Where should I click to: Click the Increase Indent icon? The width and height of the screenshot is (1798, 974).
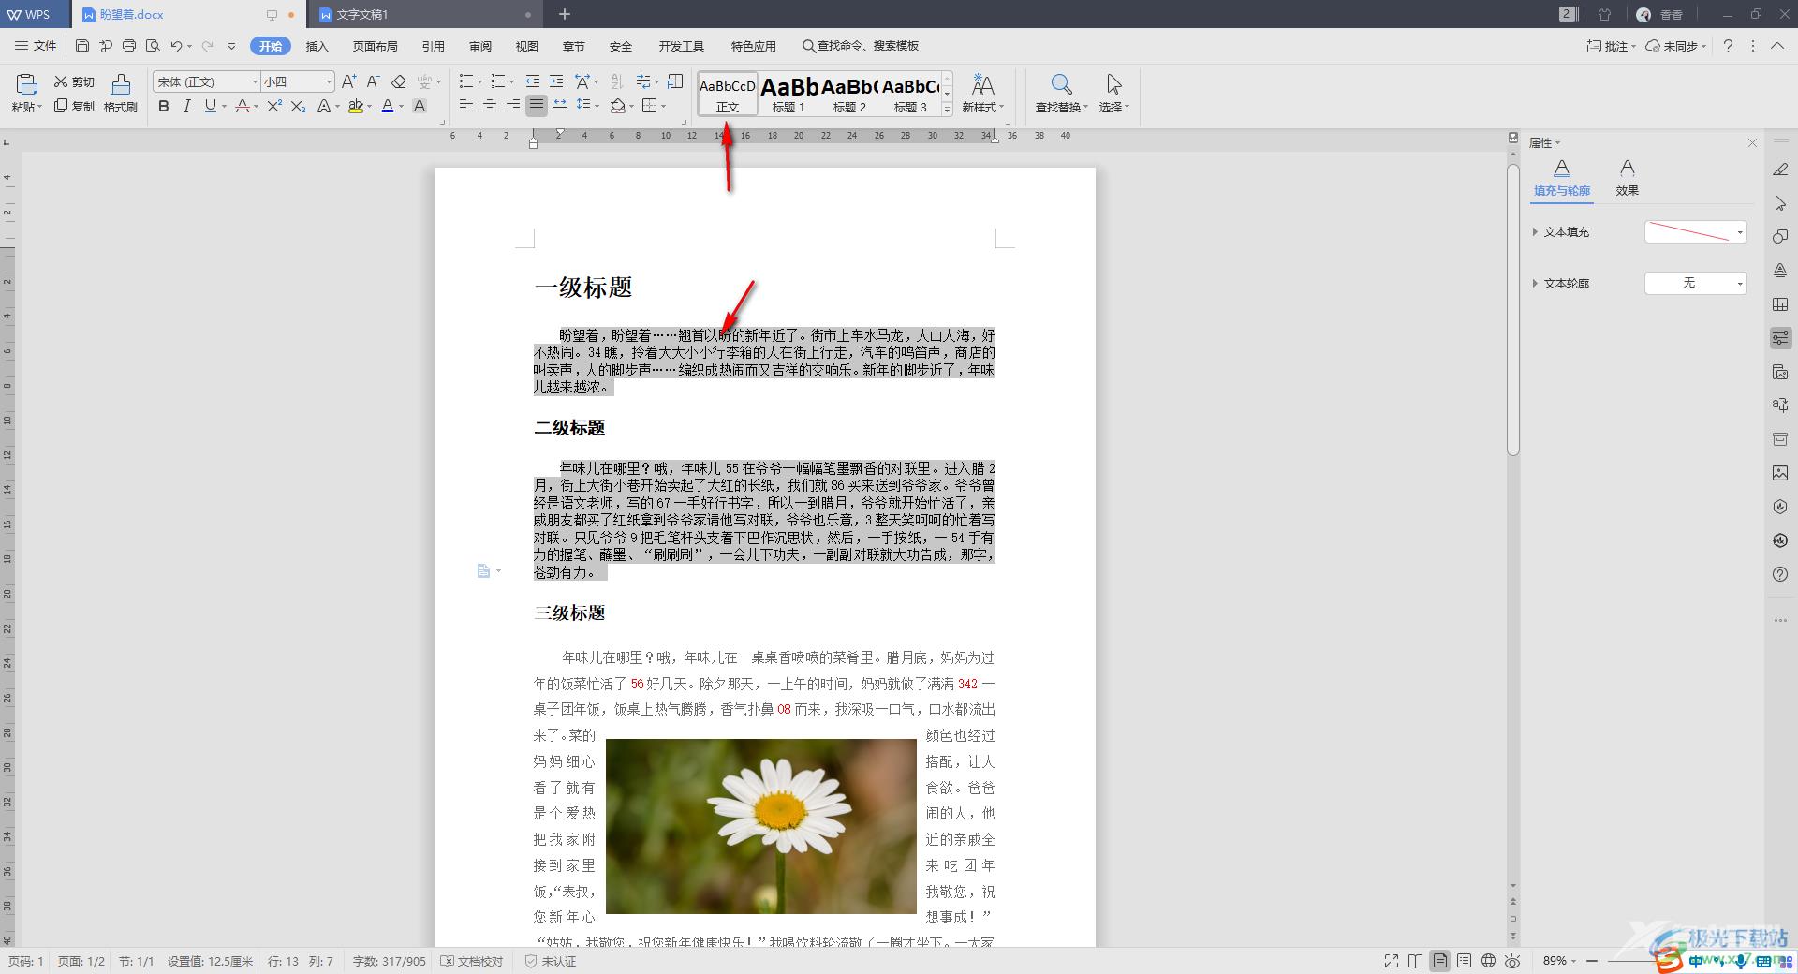click(556, 81)
